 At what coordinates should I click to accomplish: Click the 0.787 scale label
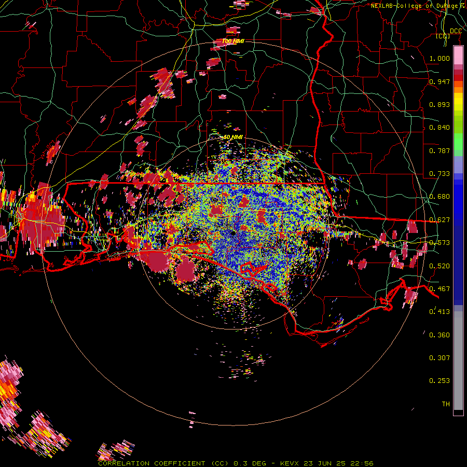(x=439, y=150)
